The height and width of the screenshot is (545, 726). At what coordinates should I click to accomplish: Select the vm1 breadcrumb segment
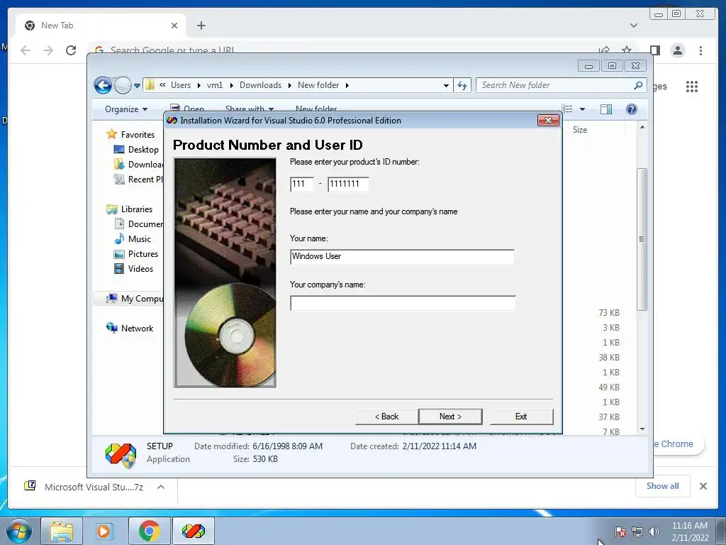point(215,85)
